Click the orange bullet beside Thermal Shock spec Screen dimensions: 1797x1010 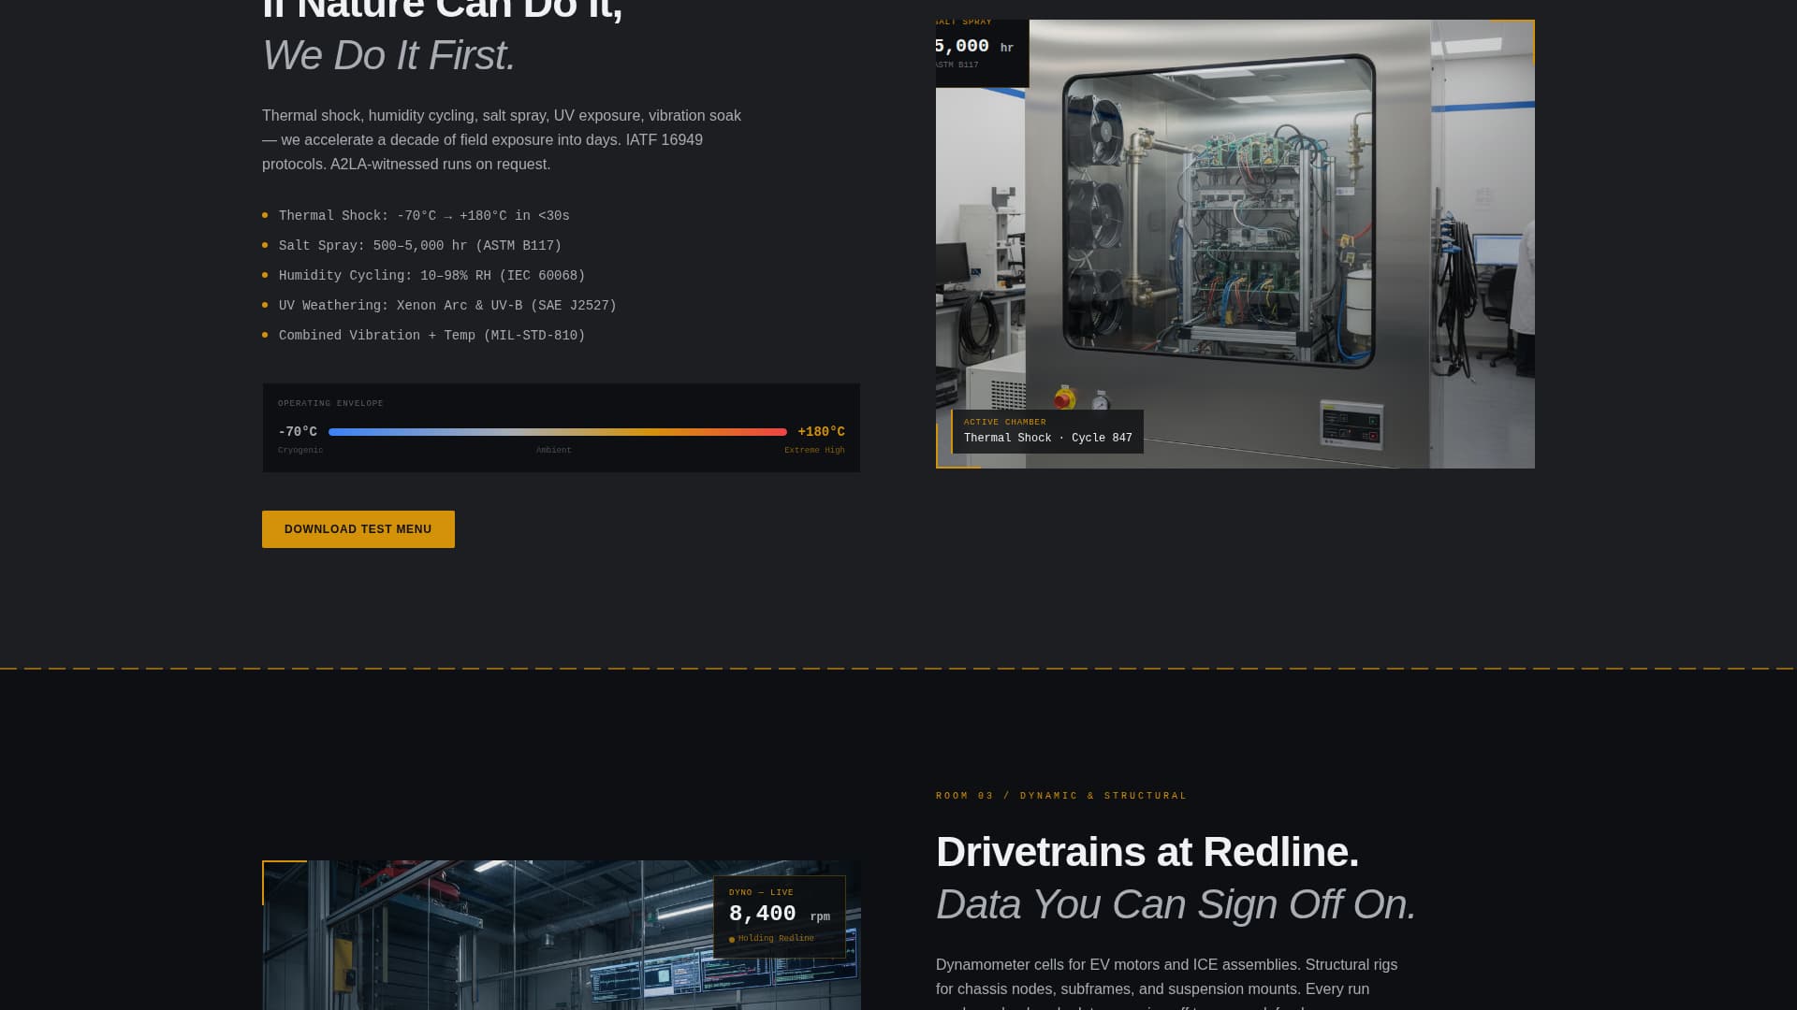(266, 215)
